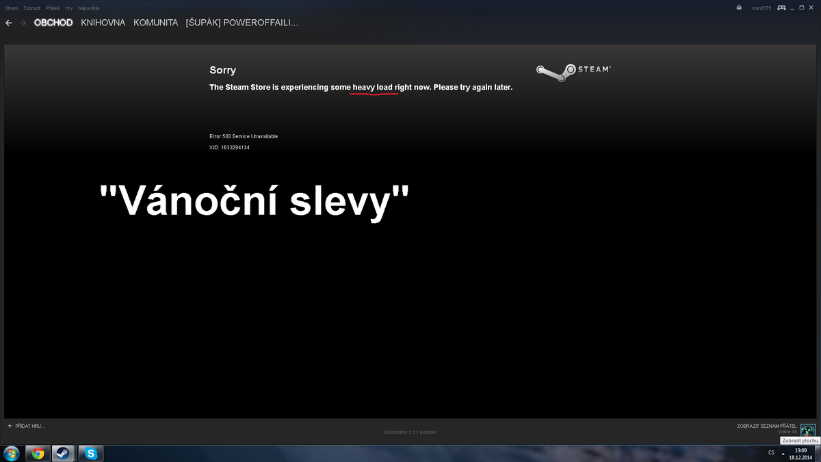
Task: Close the Steam window
Action: pyautogui.click(x=813, y=8)
